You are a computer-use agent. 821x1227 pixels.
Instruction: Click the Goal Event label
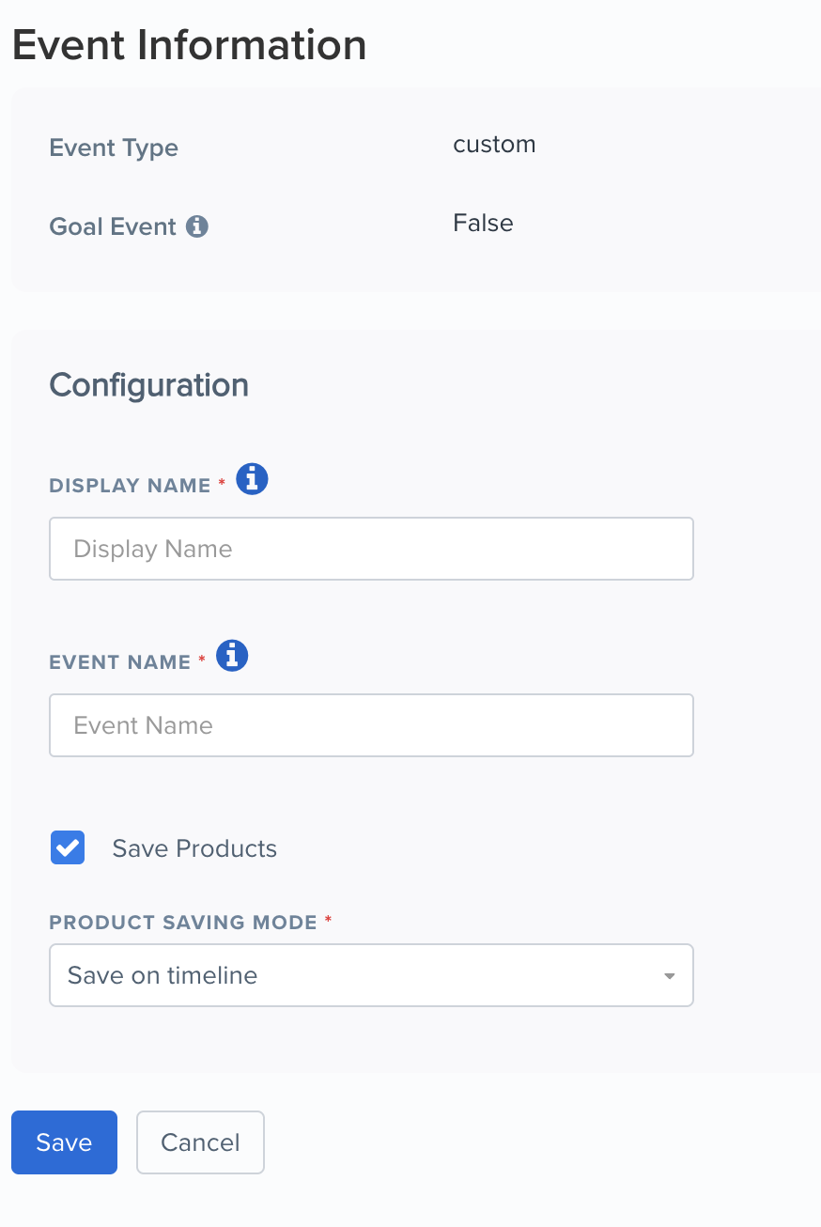tap(113, 225)
